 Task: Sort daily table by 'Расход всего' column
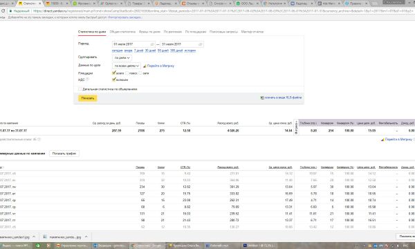click(228, 167)
